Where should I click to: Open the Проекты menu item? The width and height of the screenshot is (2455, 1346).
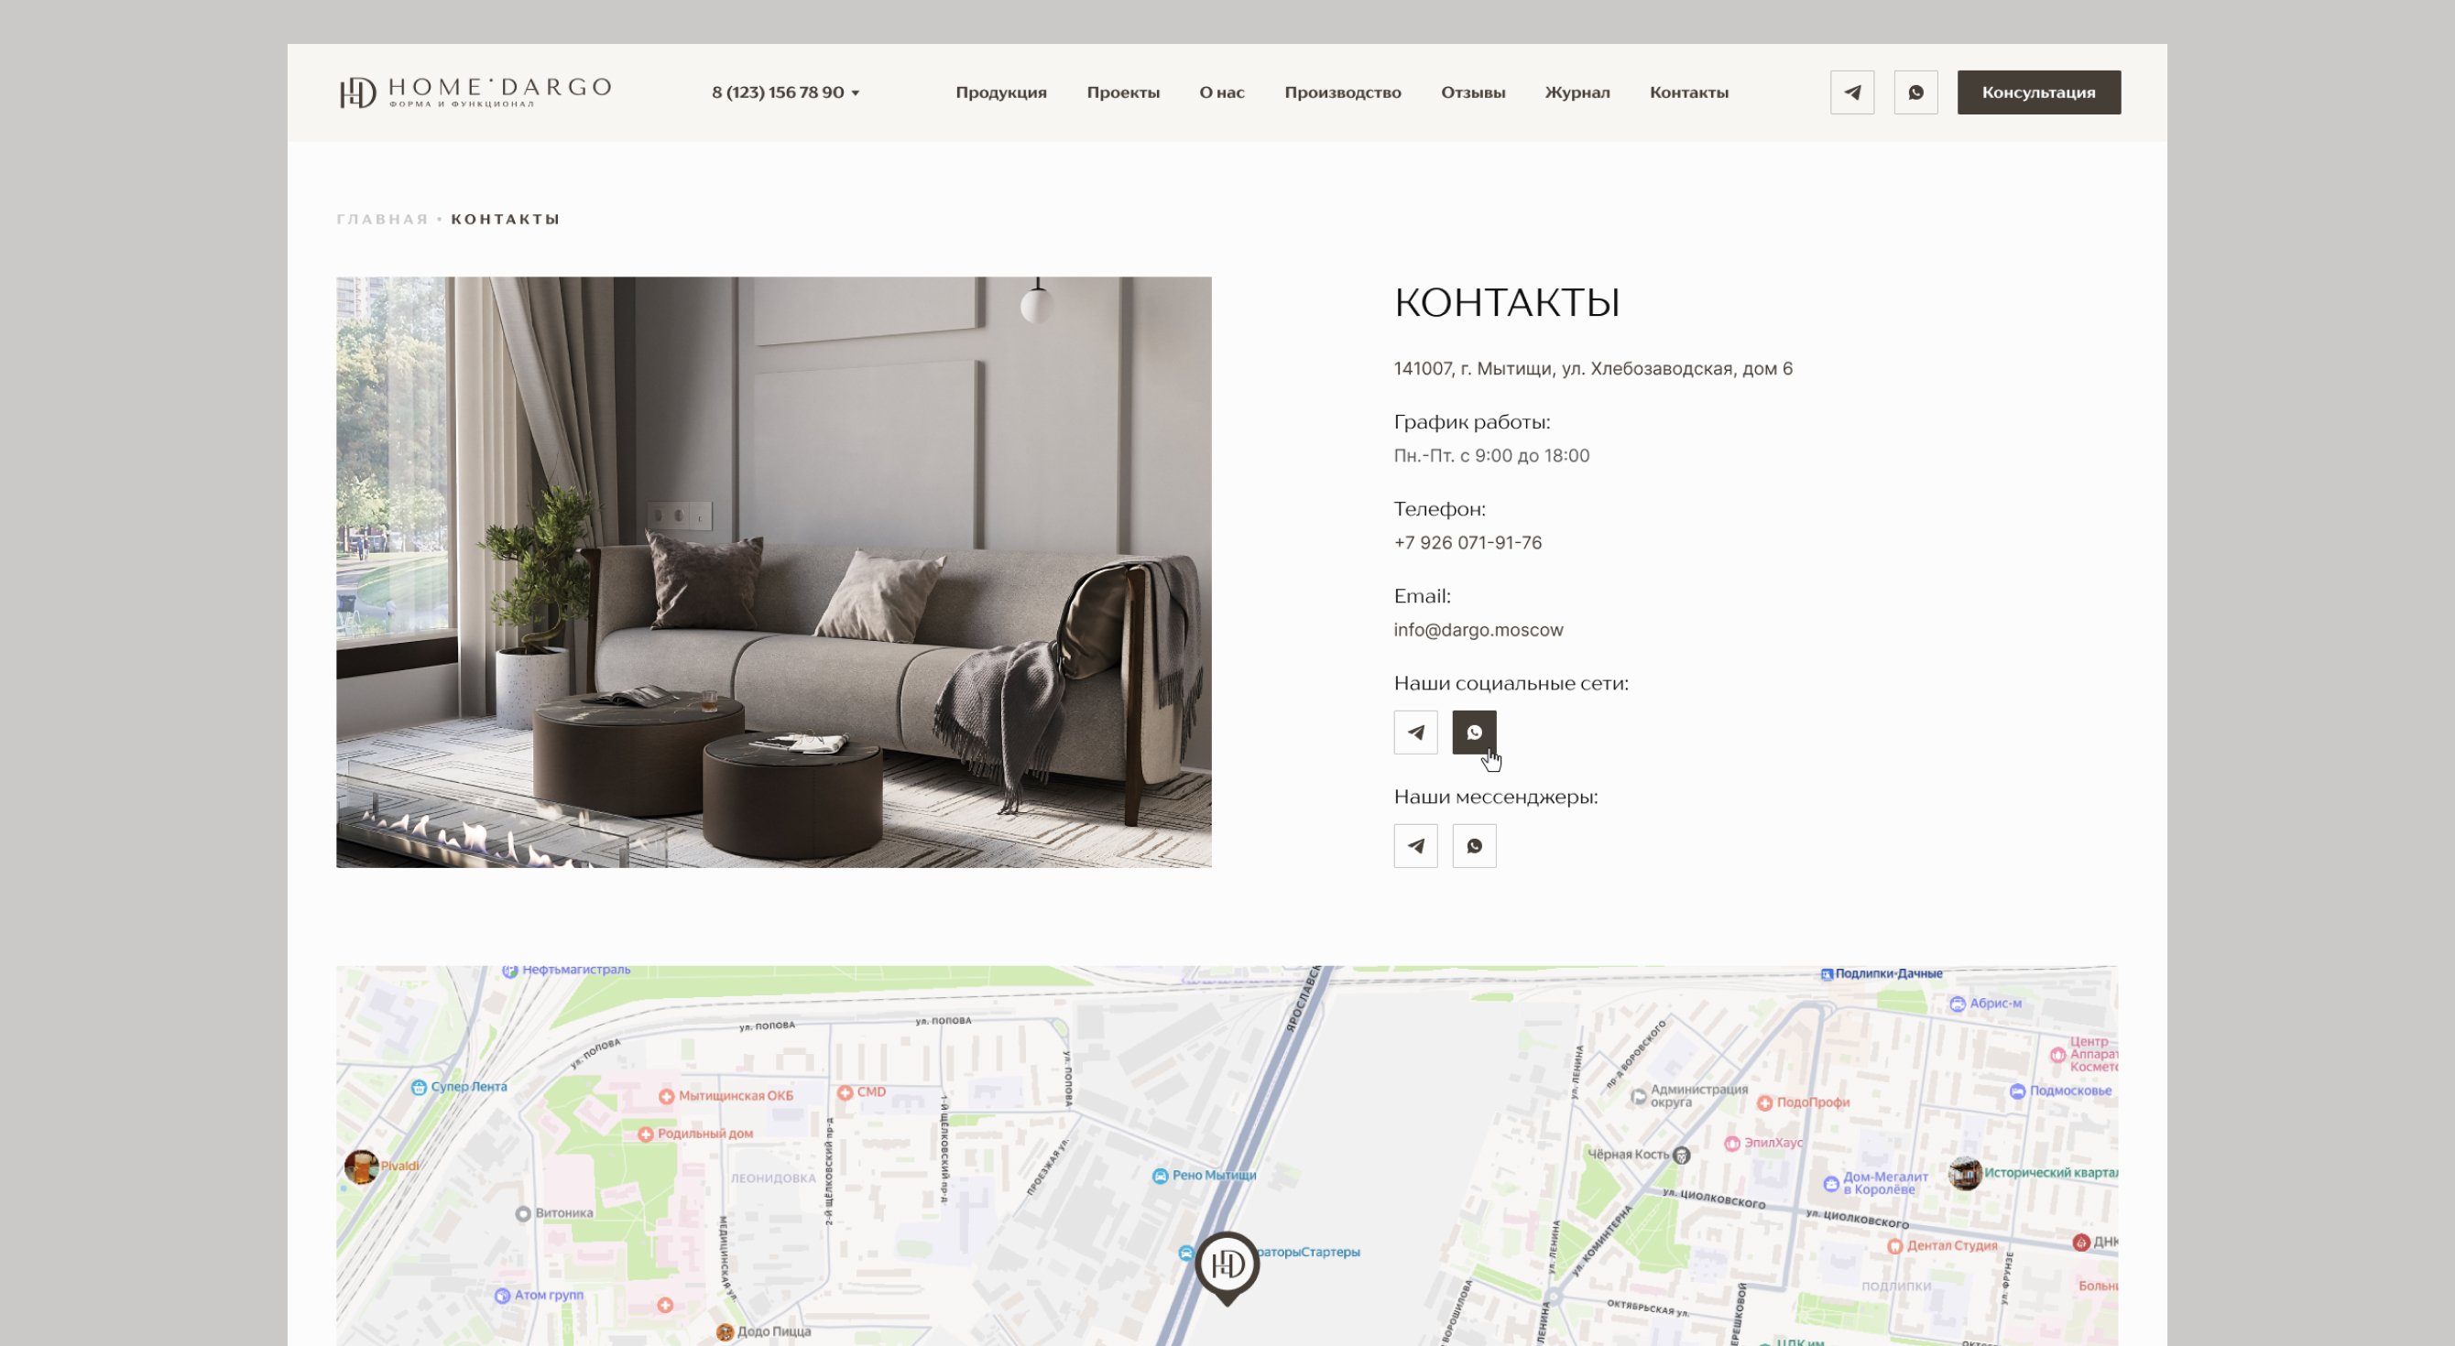(1123, 92)
